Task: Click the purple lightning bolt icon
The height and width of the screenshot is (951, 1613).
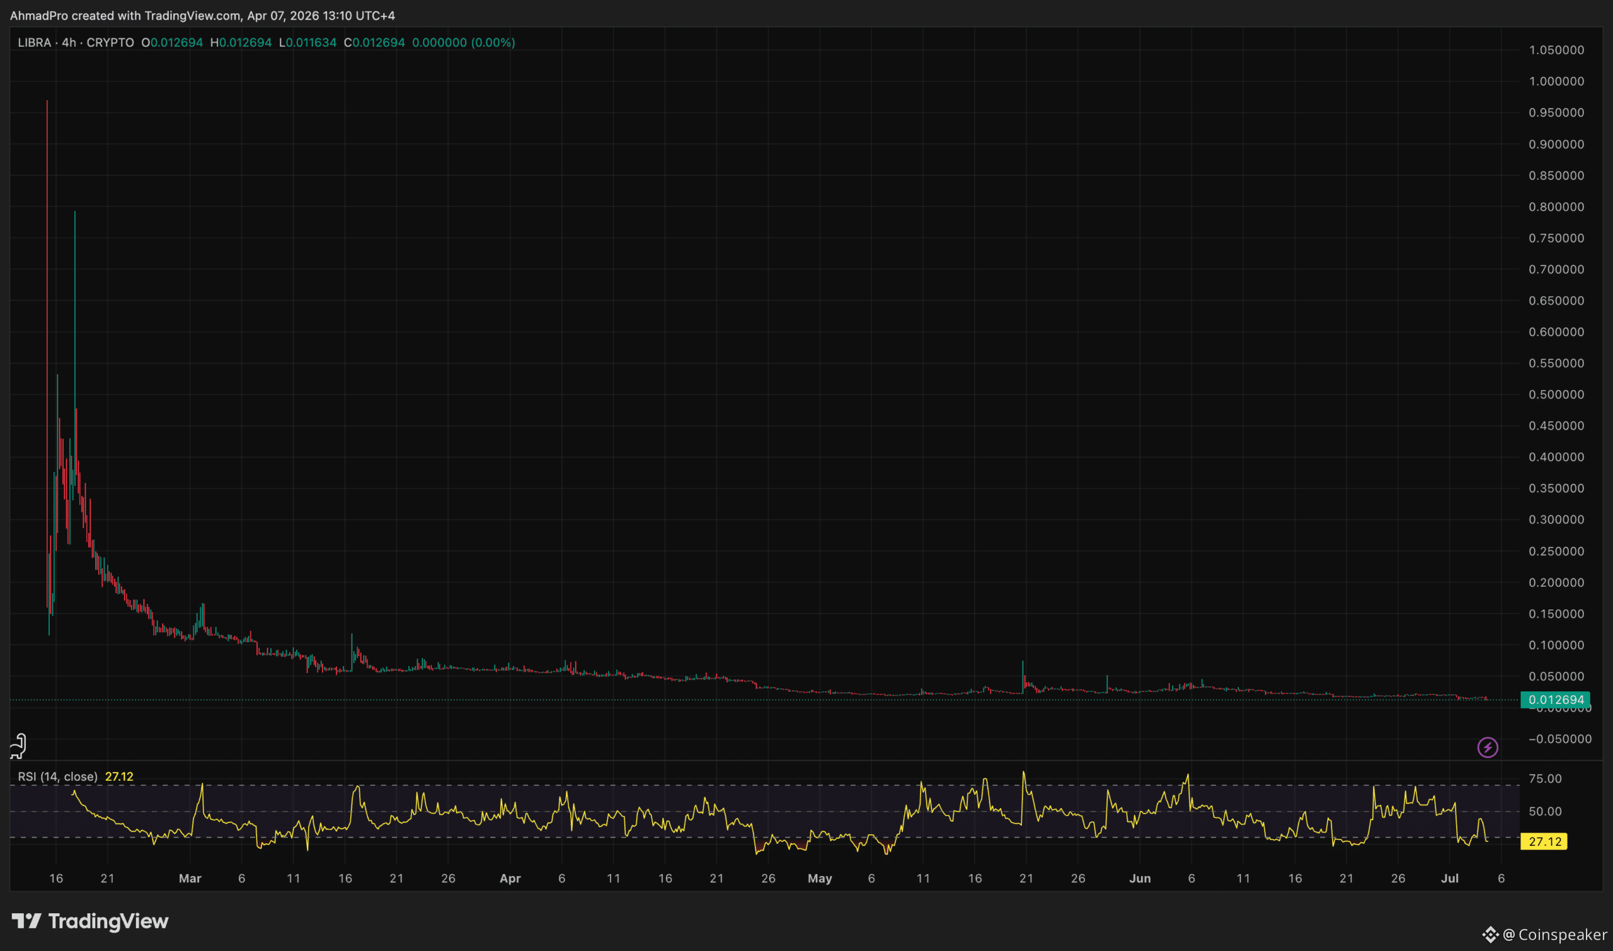Action: [x=1487, y=747]
